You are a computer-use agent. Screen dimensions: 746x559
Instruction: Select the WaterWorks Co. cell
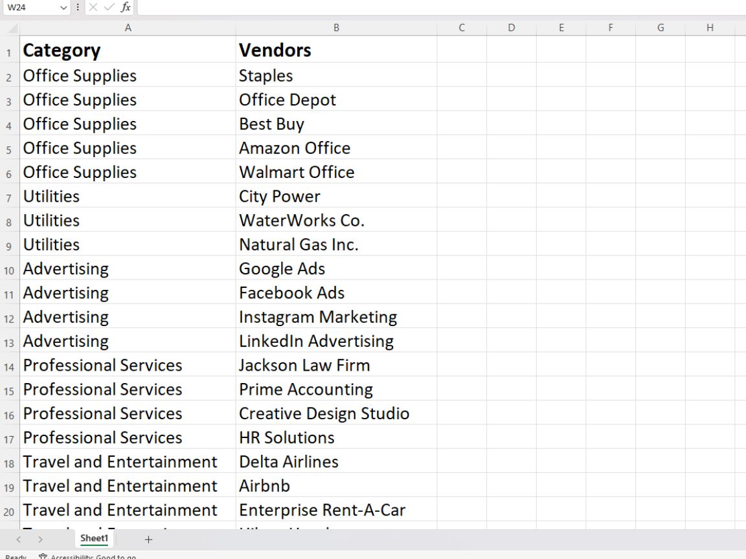pos(336,221)
